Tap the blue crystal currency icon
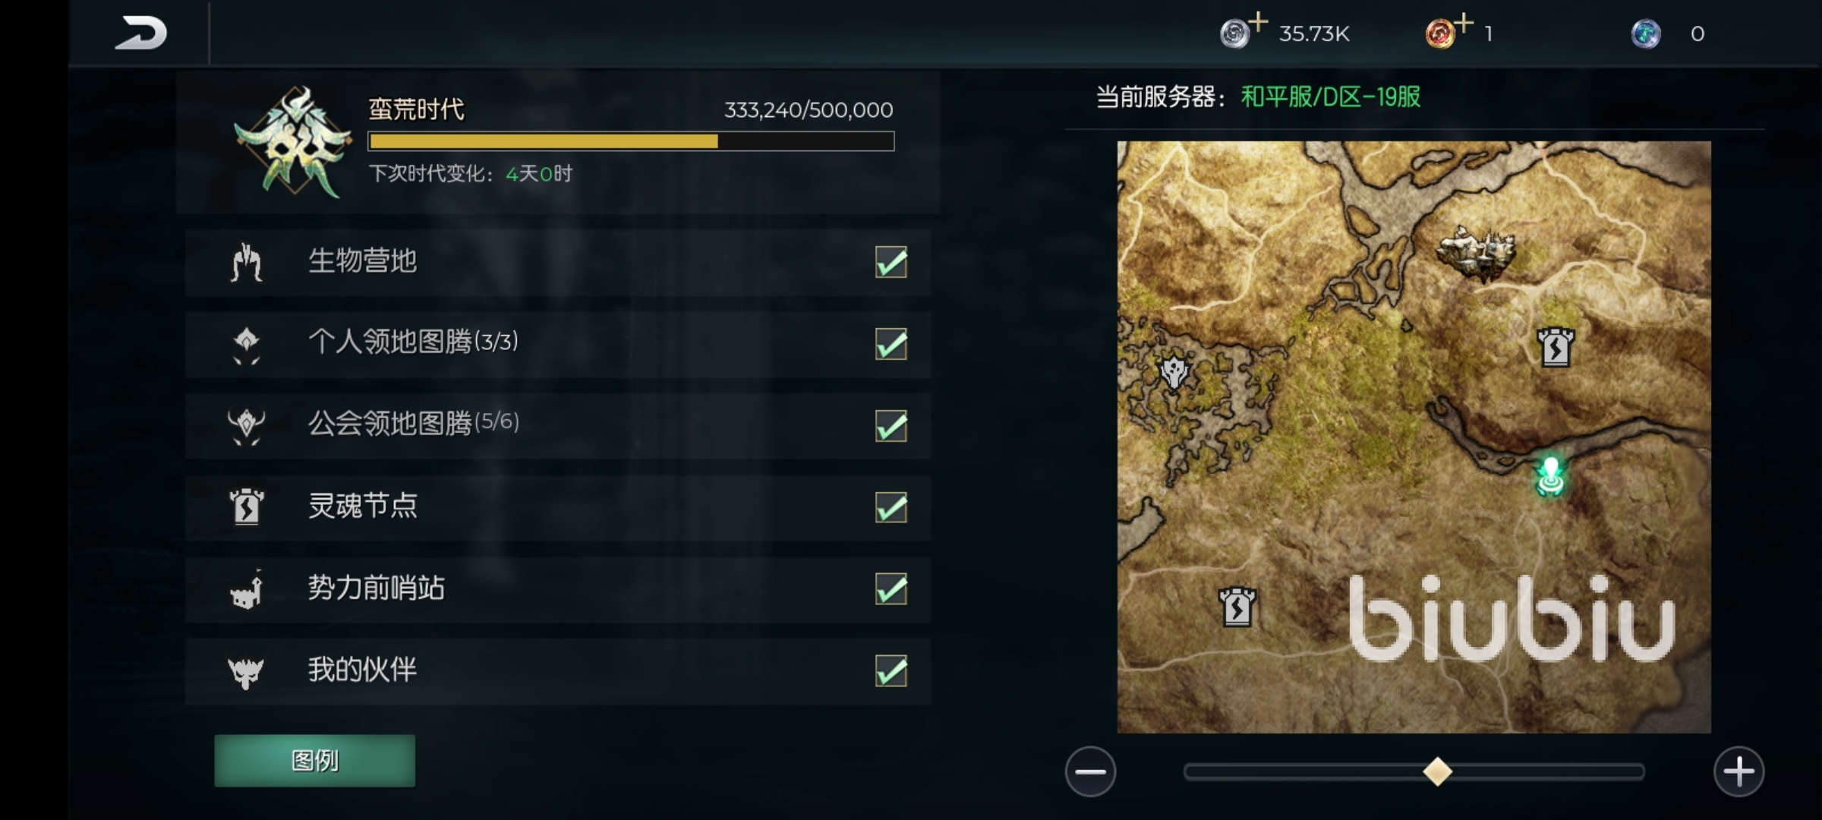Image resolution: width=1822 pixels, height=820 pixels. [x=1646, y=33]
